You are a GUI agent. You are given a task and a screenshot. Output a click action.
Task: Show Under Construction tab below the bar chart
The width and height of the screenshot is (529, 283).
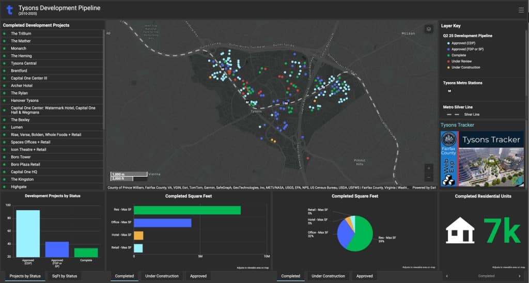(x=162, y=276)
